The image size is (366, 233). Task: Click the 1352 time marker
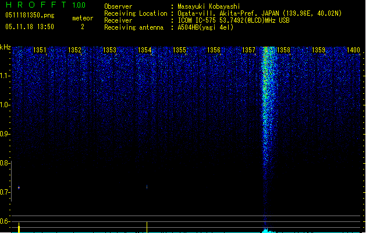click(x=74, y=50)
